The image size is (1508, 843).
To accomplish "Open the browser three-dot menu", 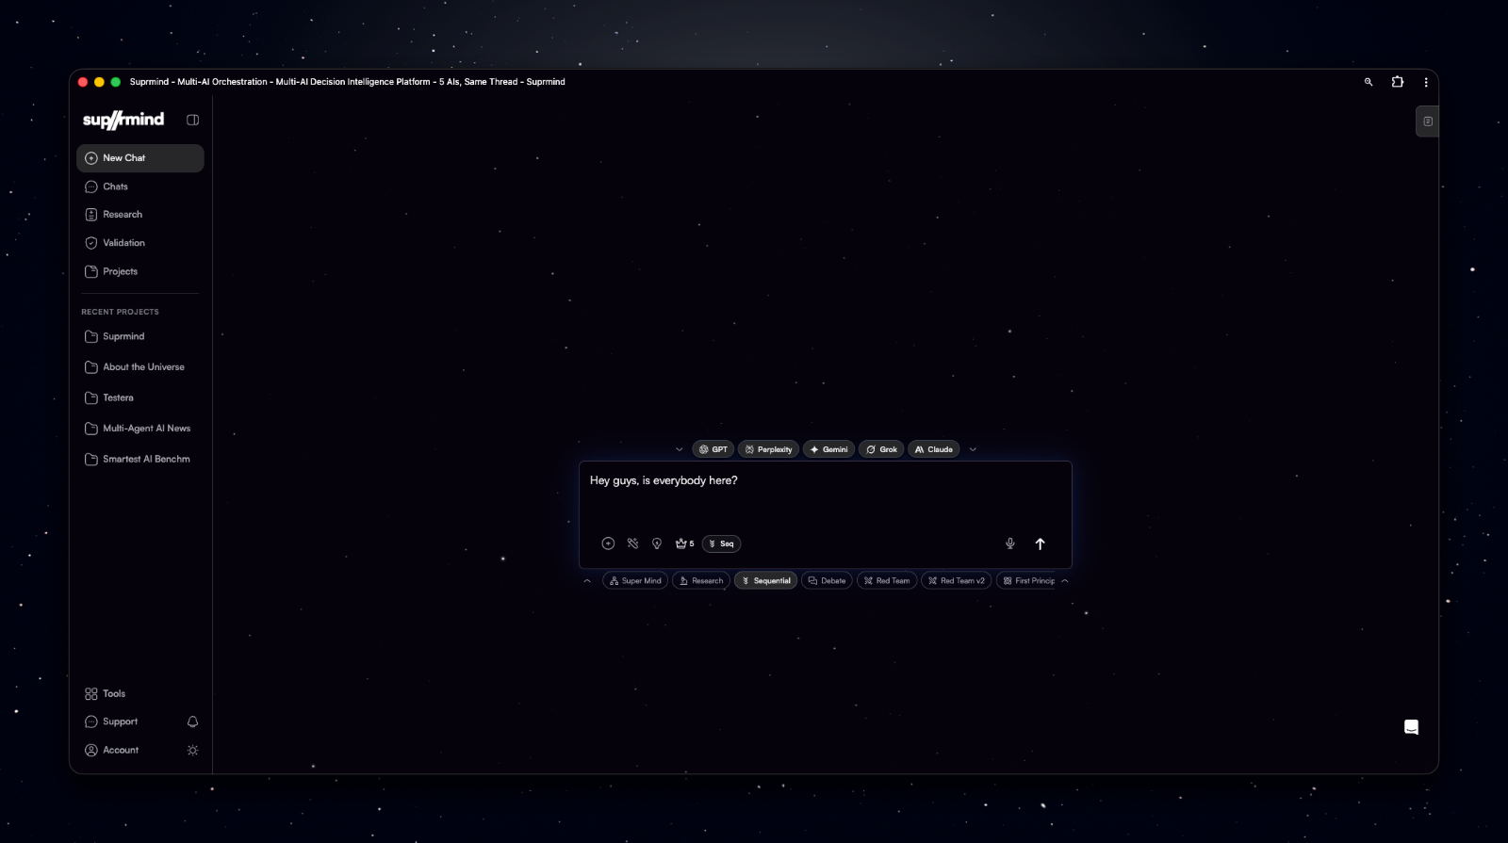I will (1426, 82).
